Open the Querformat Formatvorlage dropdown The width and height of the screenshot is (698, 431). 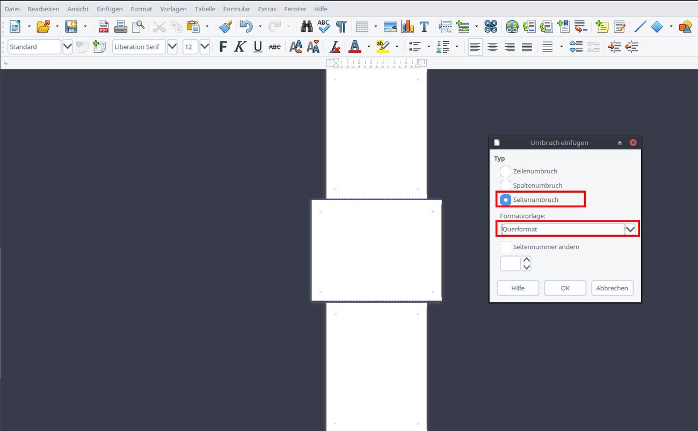point(631,229)
